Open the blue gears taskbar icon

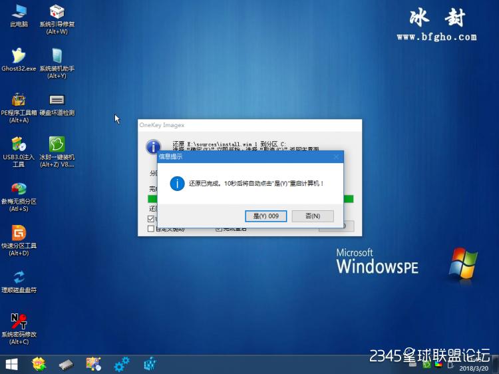(122, 364)
